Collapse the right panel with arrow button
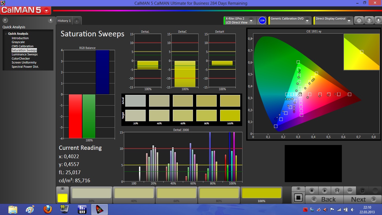 [378, 20]
